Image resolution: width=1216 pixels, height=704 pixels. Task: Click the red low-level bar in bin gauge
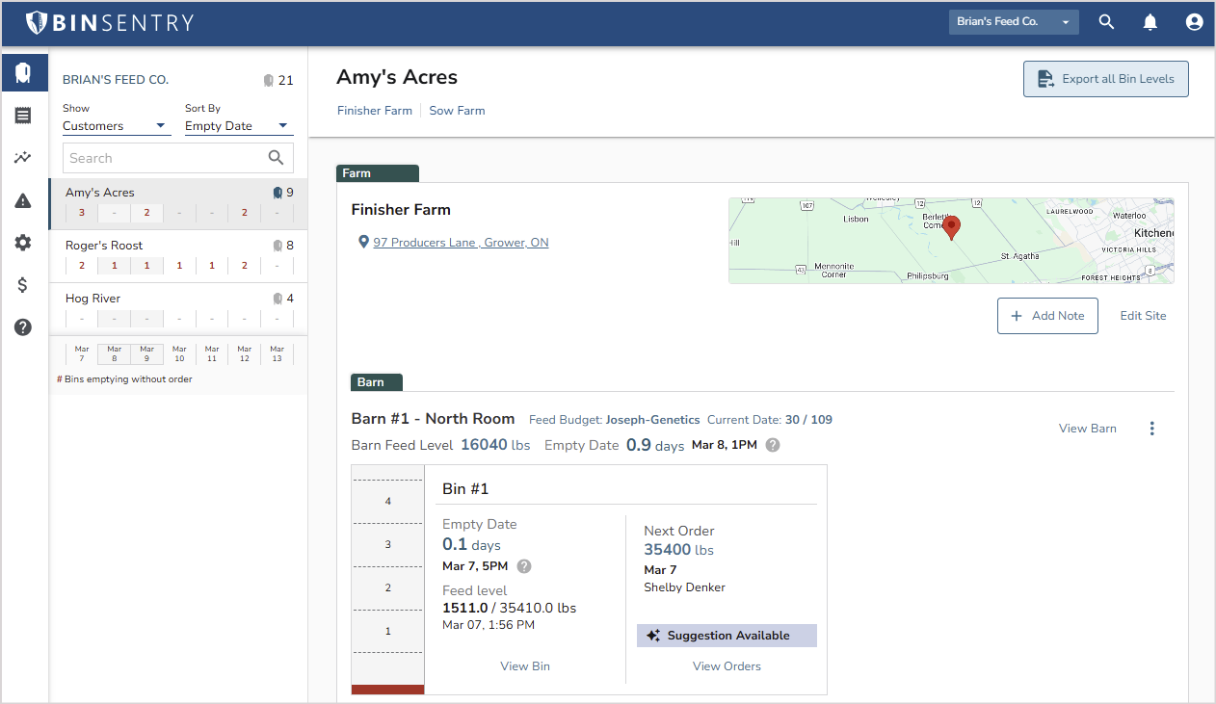click(387, 690)
